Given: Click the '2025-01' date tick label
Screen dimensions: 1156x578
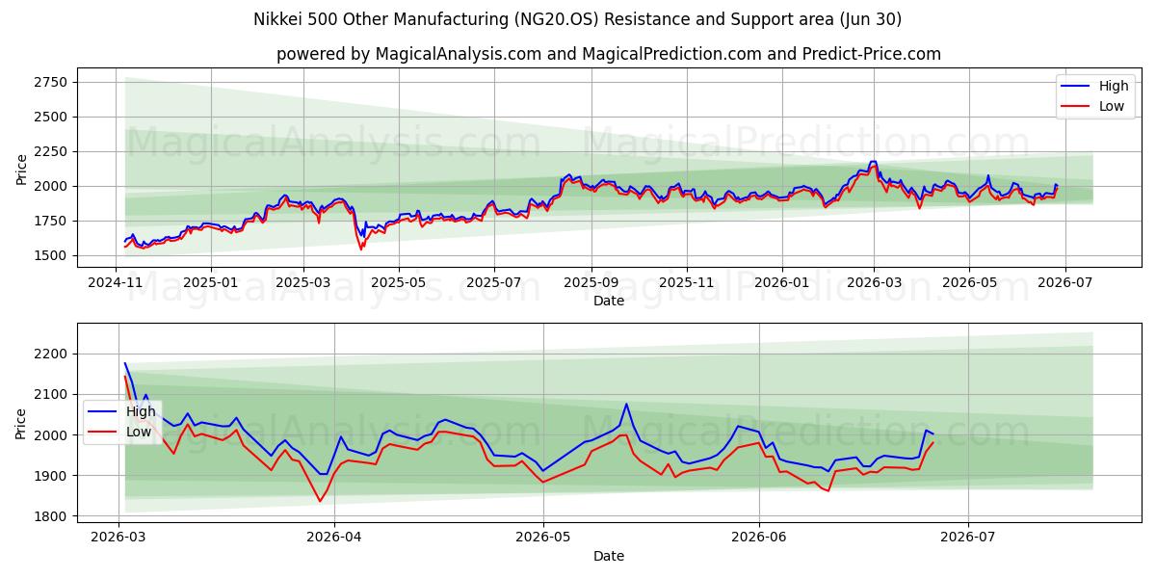Looking at the screenshot, I should click(x=211, y=284).
